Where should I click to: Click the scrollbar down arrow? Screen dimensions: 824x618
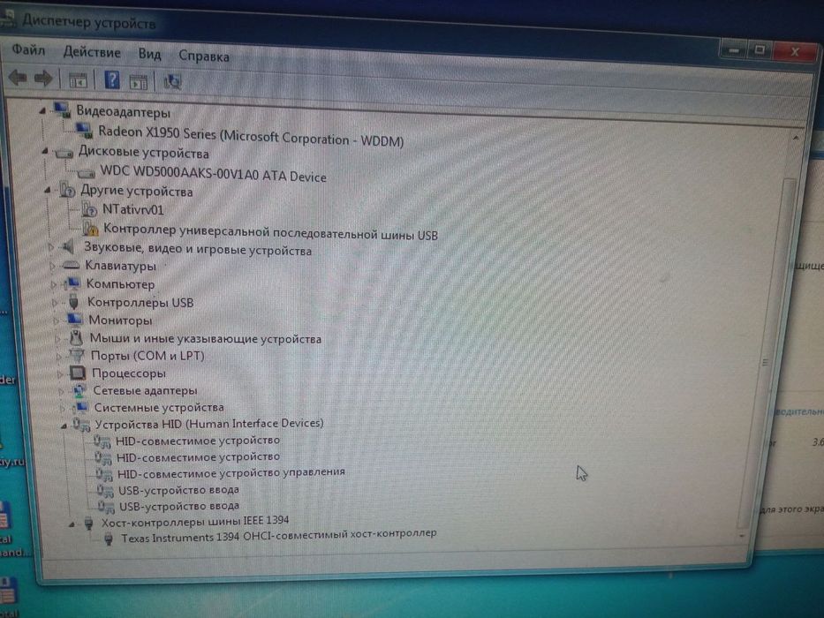(x=742, y=536)
